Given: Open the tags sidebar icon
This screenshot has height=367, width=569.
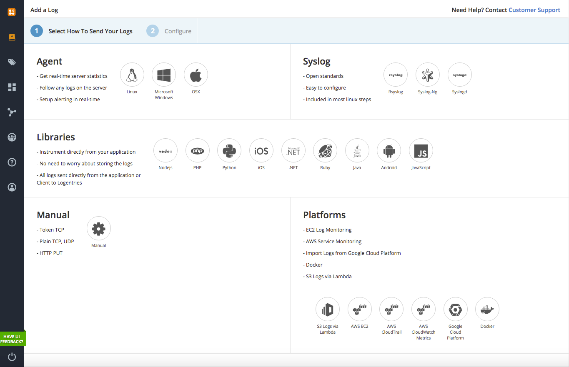Looking at the screenshot, I should [x=12, y=62].
